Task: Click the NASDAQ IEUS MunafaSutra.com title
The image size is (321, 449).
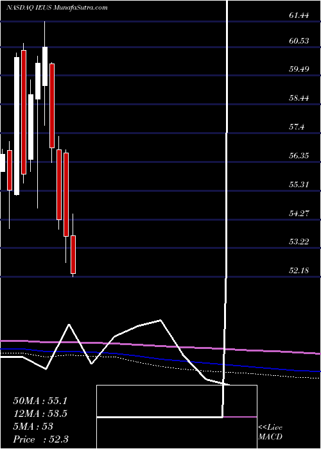Action: [x=57, y=8]
